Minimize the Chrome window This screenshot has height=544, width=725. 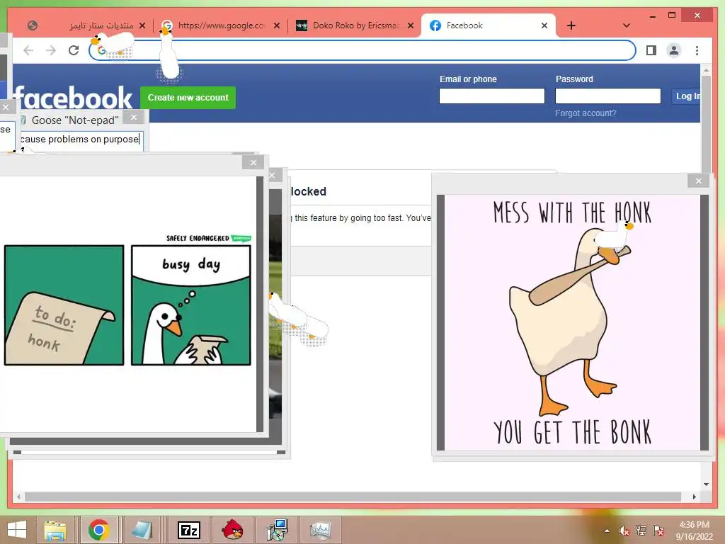(652, 16)
